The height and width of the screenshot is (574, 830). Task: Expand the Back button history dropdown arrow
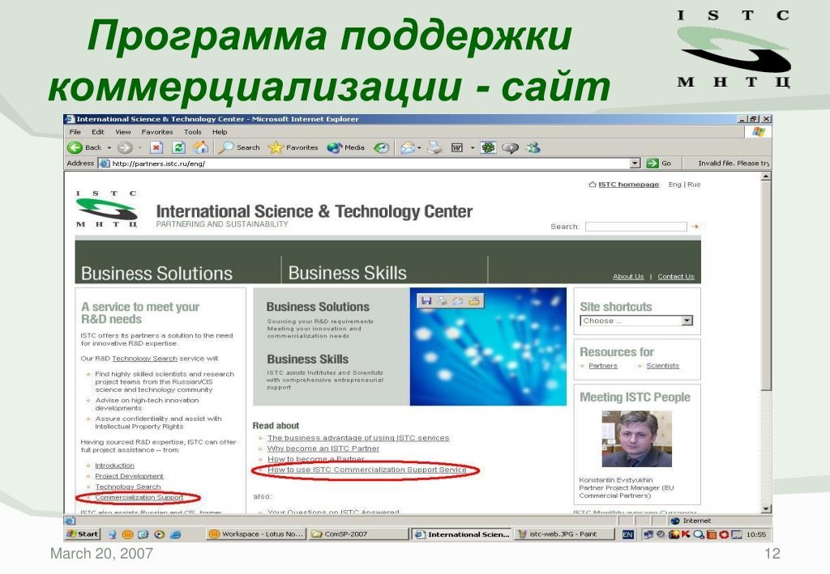point(109,148)
